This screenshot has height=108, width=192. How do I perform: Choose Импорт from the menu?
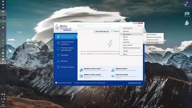pos(131,37)
